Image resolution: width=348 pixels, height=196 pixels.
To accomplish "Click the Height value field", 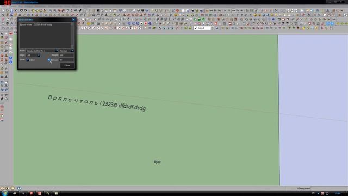I will tap(66, 55).
